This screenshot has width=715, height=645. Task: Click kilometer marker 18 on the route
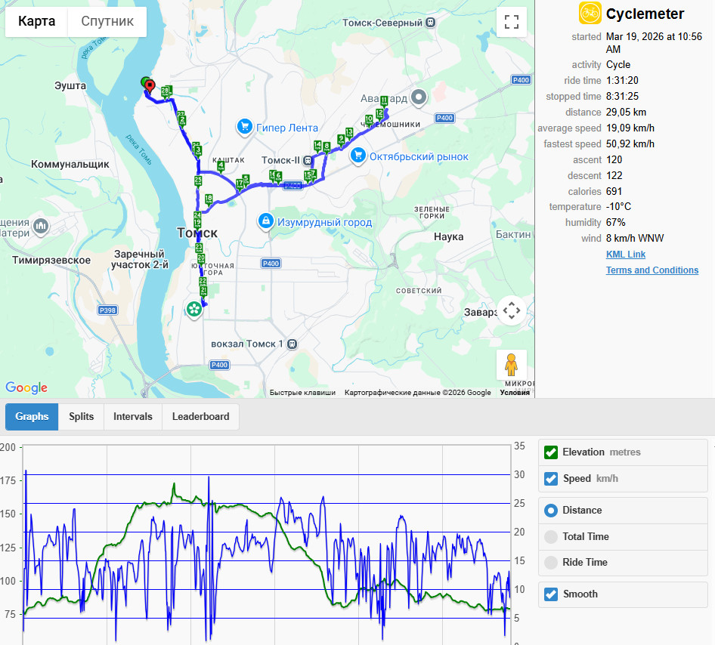209,199
